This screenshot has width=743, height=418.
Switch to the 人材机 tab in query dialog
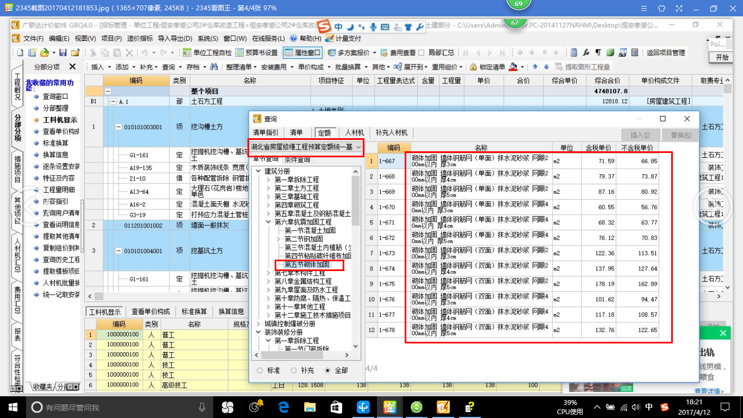355,132
